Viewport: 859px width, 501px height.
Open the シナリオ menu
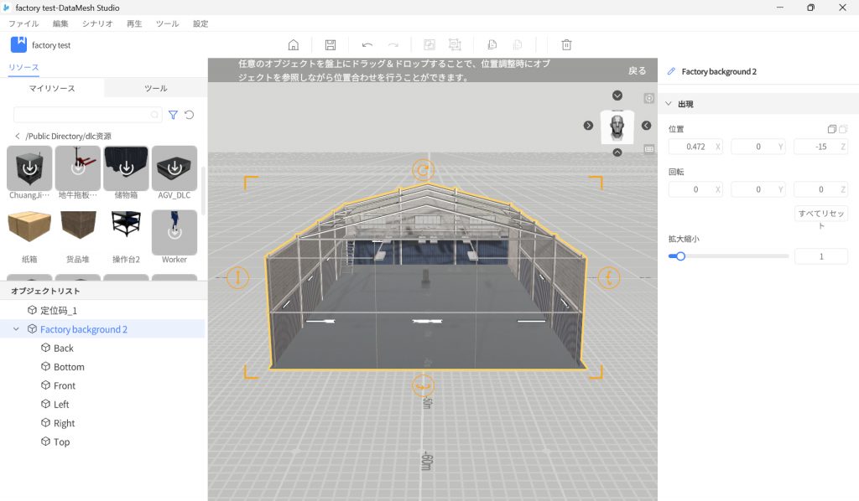tap(97, 24)
